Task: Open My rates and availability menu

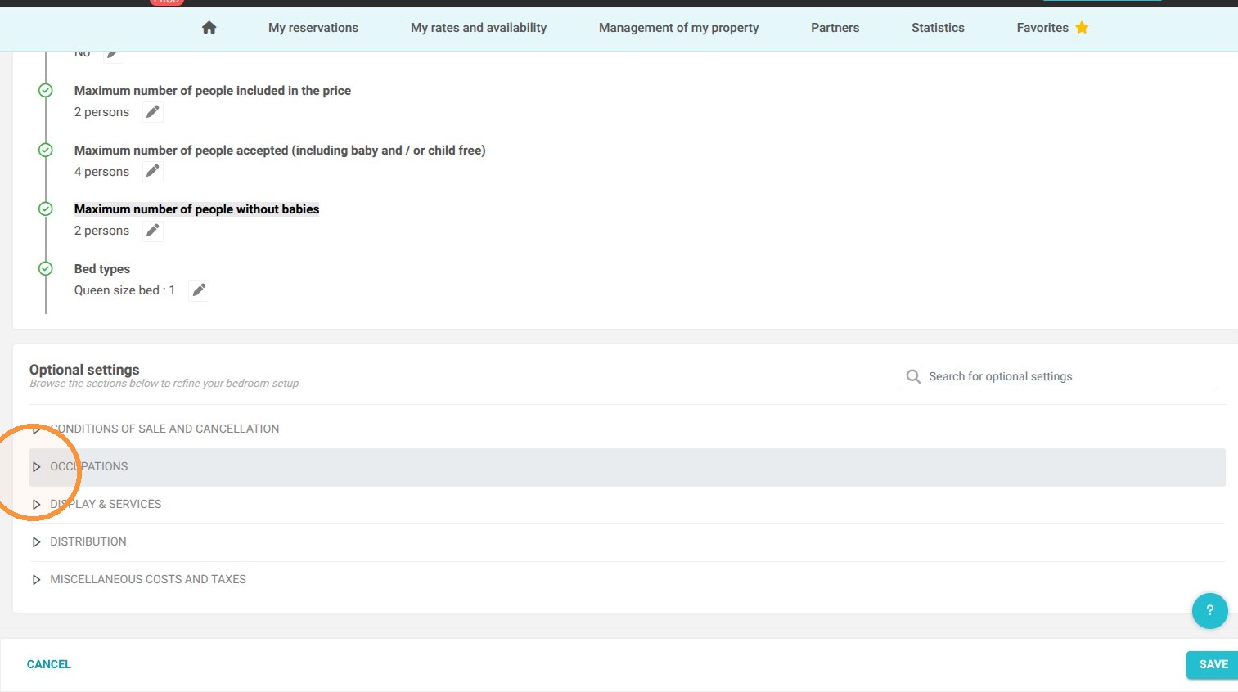Action: tap(479, 28)
